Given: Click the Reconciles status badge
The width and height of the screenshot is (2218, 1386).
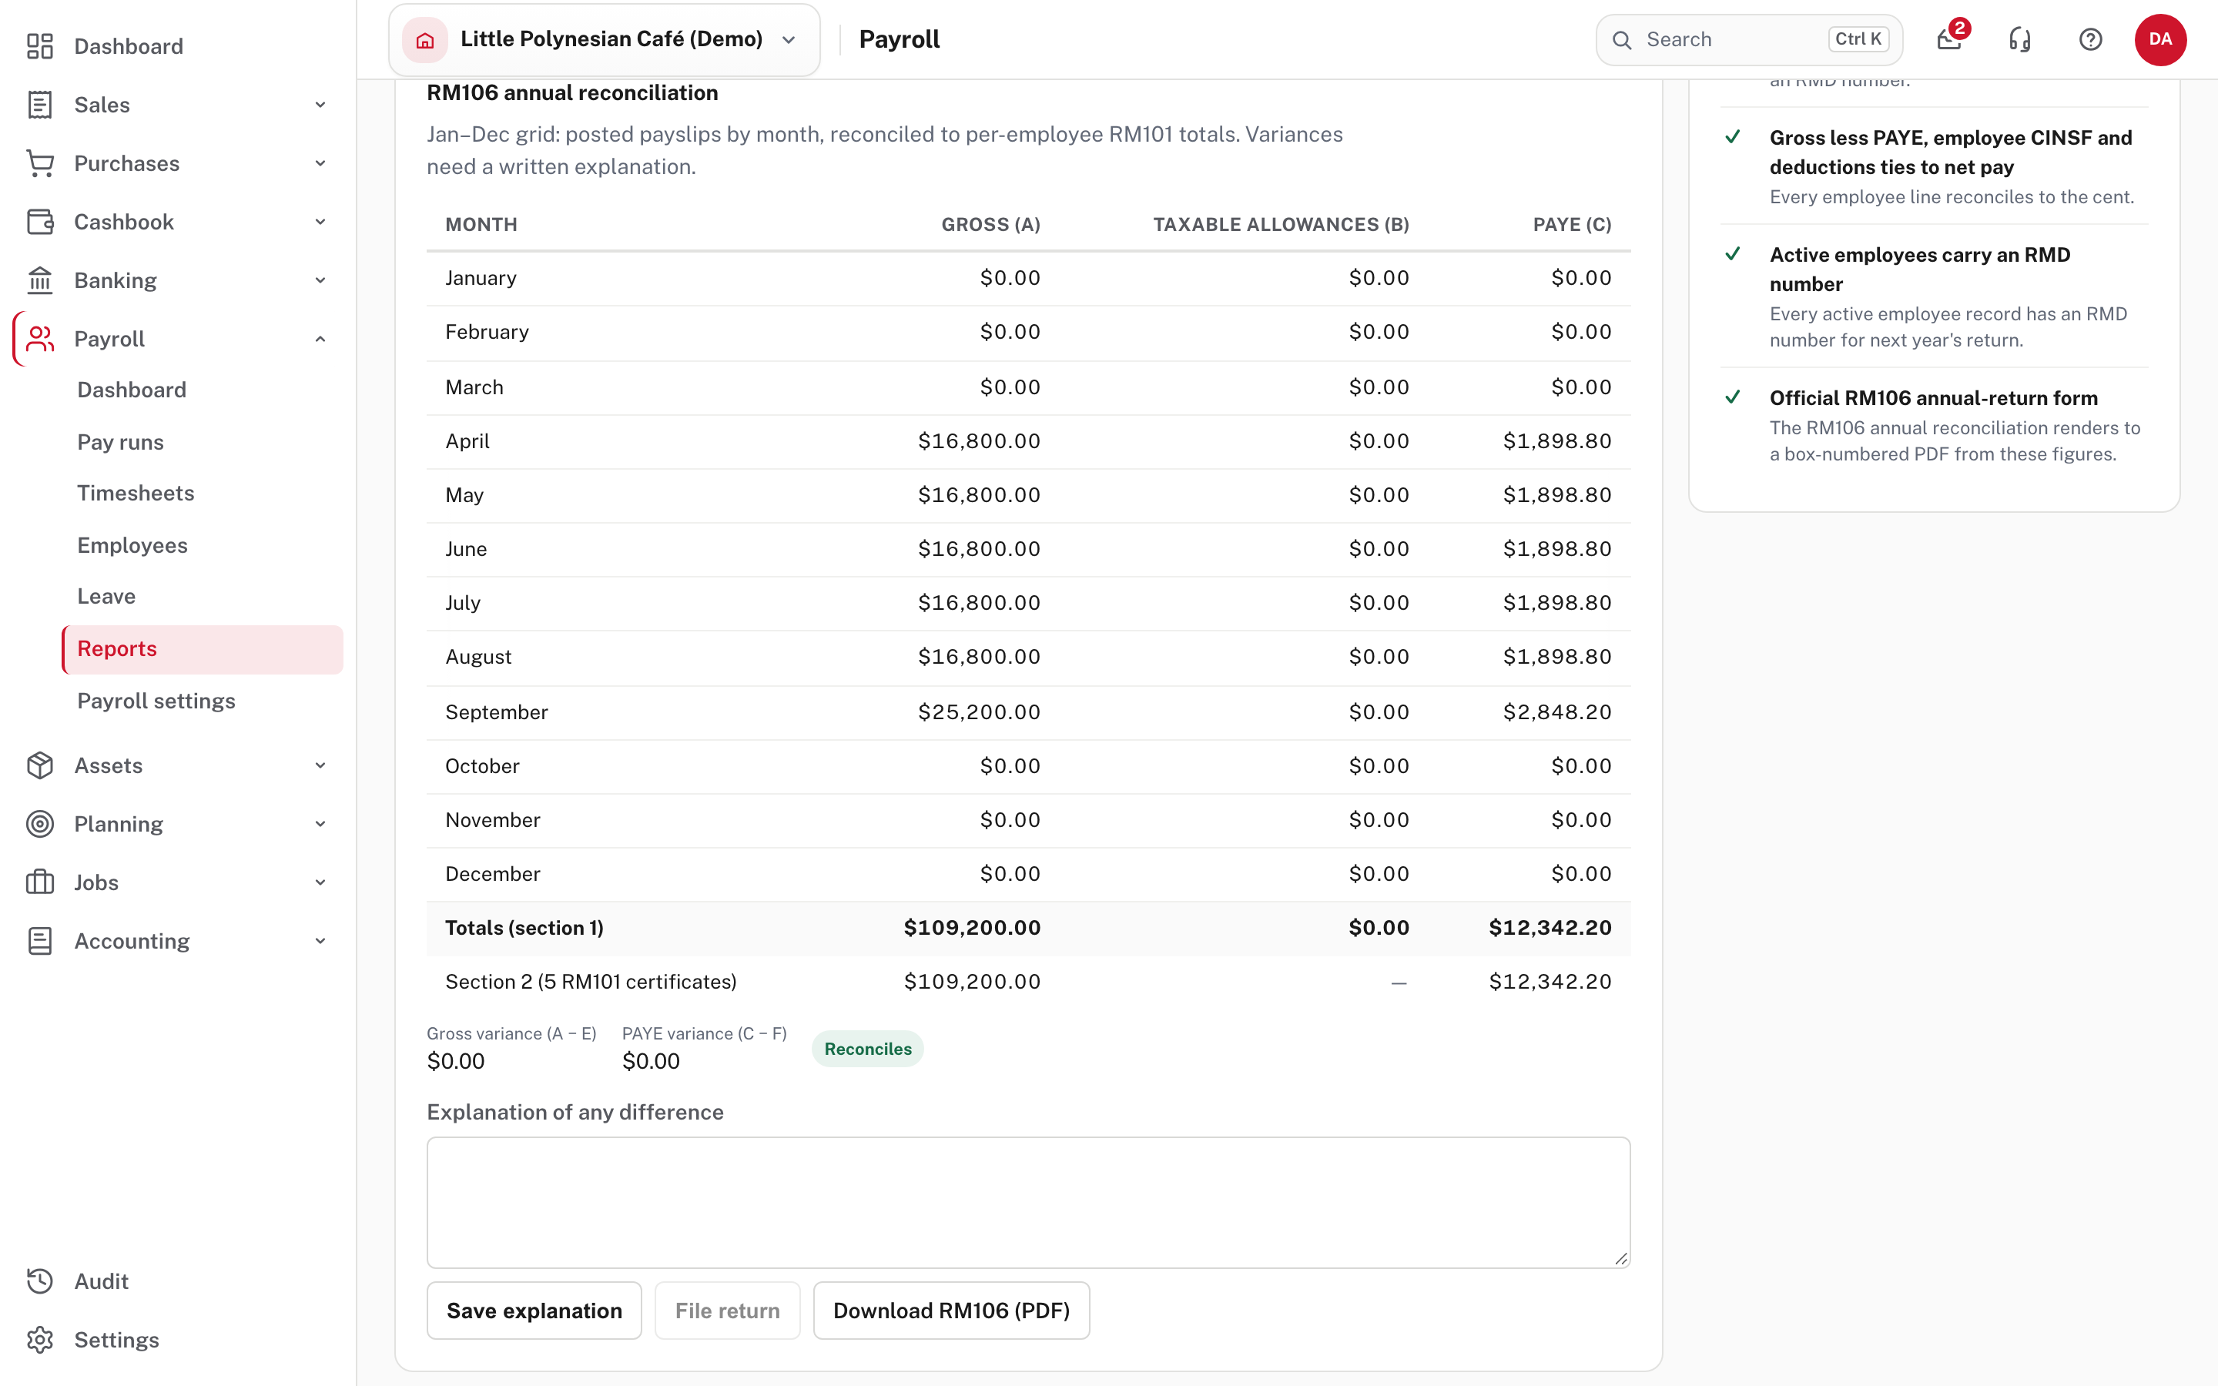Looking at the screenshot, I should [x=868, y=1049].
